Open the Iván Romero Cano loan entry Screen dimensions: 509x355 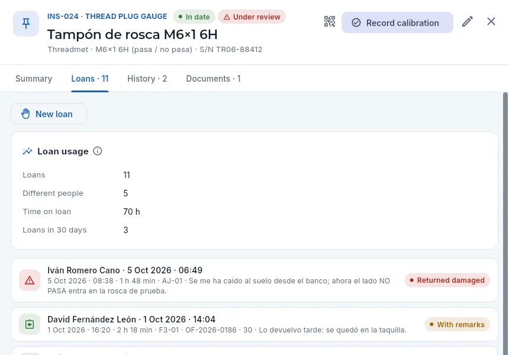pos(254,280)
